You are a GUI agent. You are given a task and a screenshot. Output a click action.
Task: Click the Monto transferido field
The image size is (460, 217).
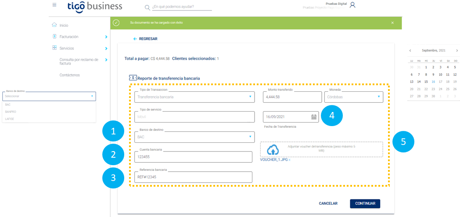point(292,97)
